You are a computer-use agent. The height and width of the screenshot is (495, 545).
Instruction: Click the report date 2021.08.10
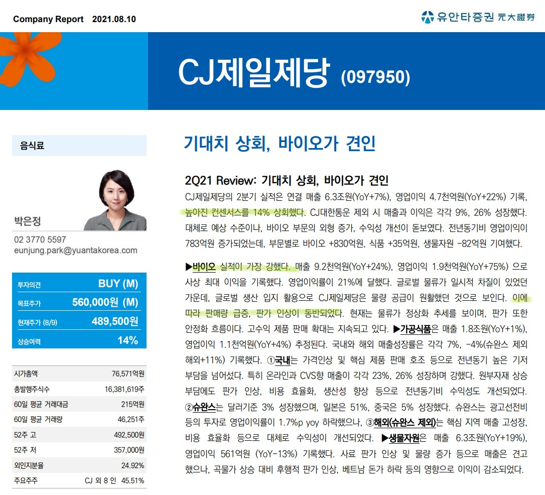pos(114,19)
